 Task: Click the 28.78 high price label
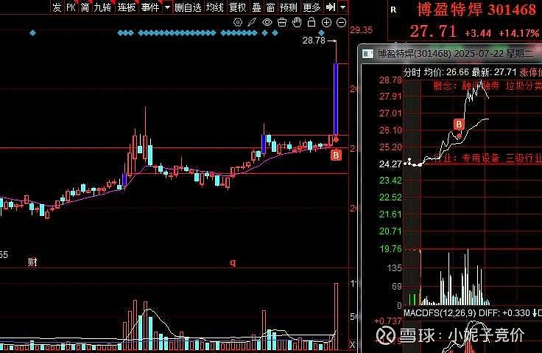tap(314, 41)
